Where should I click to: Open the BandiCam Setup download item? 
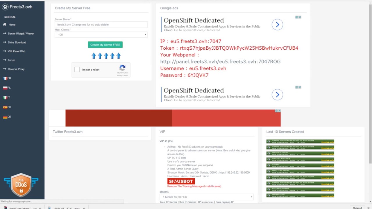coord(20,208)
